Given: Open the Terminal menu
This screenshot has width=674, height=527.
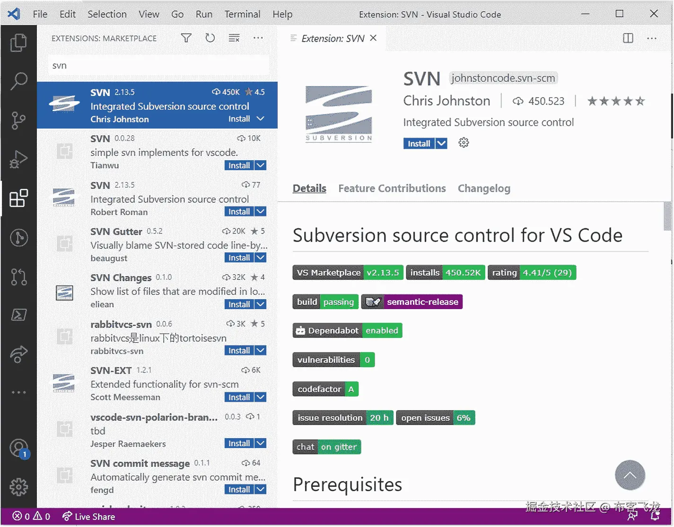Looking at the screenshot, I should [242, 14].
